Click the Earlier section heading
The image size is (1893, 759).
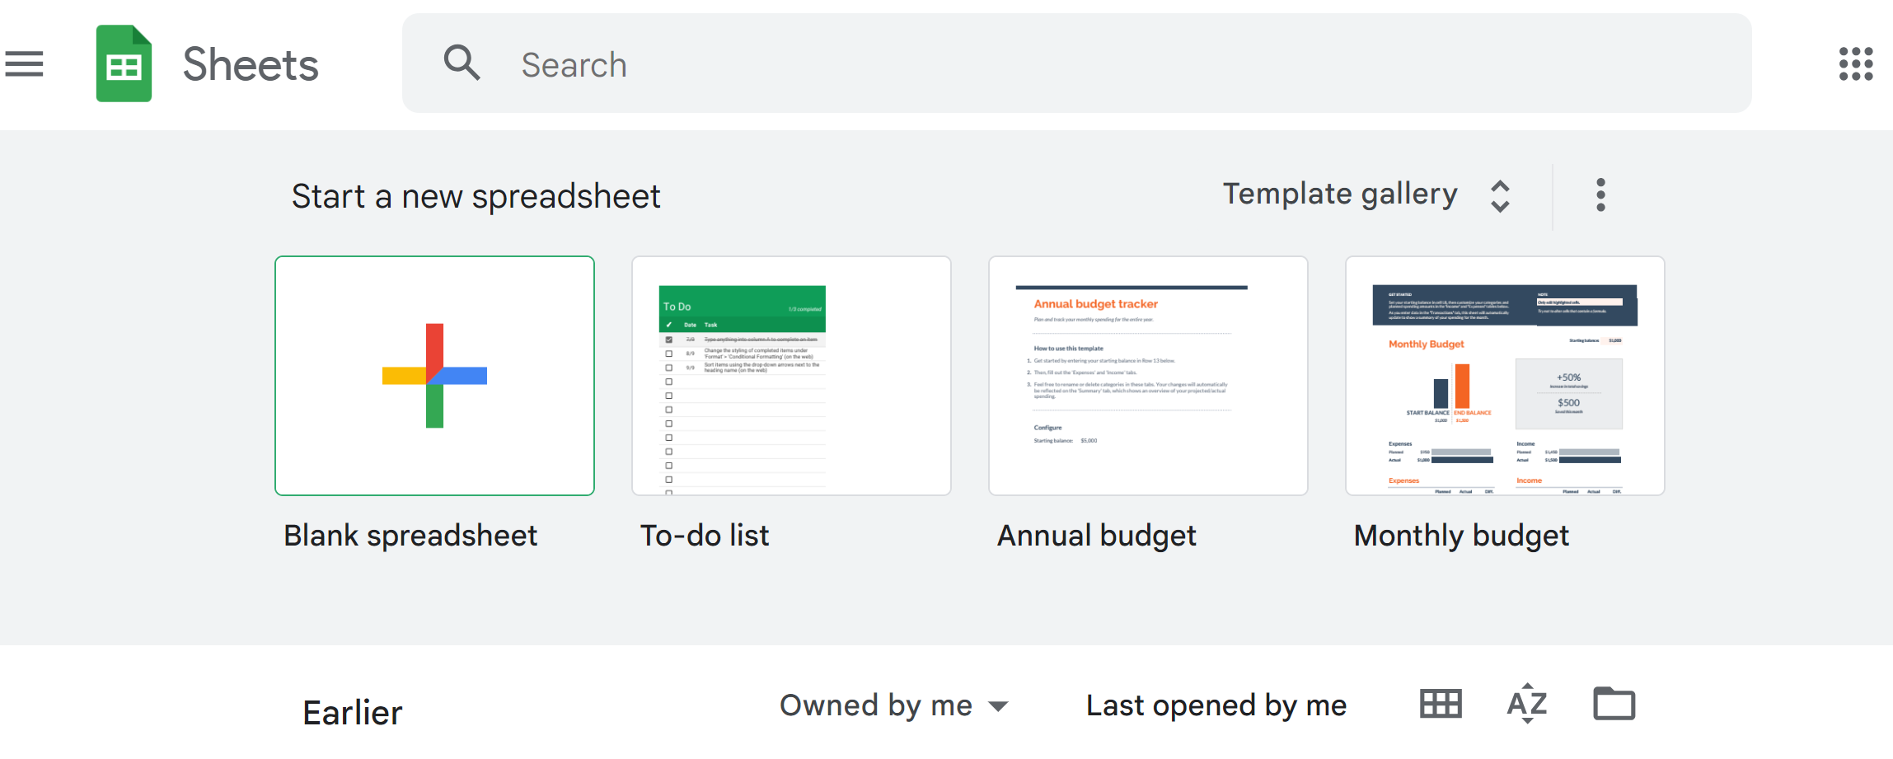coord(353,713)
